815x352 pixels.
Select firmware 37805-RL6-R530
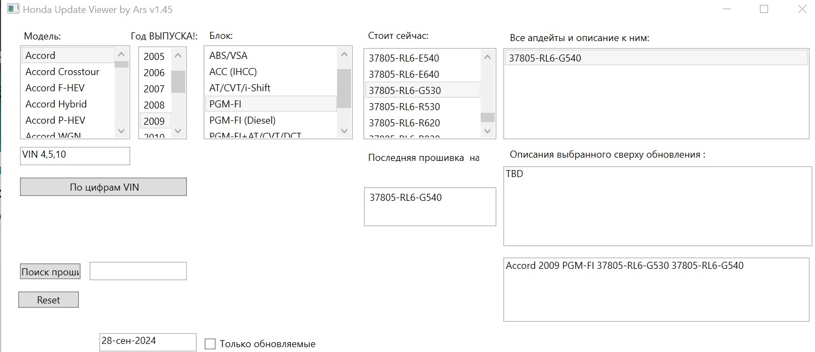click(404, 107)
